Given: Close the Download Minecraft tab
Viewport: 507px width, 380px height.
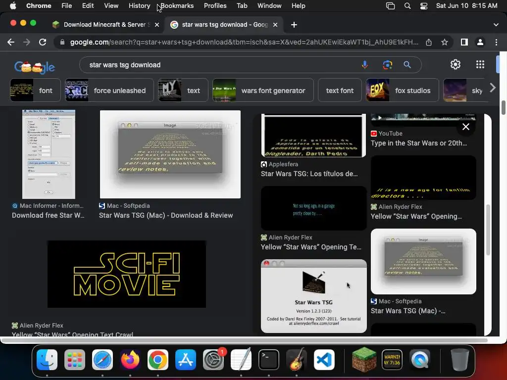Looking at the screenshot, I should point(157,25).
